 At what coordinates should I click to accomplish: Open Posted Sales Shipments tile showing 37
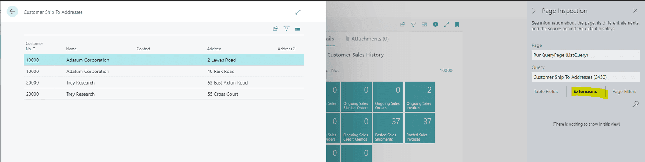tap(388, 128)
